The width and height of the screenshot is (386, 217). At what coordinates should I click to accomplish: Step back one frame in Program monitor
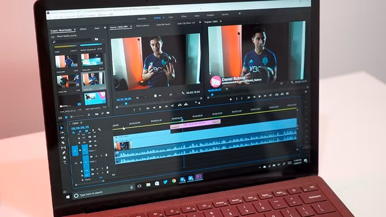254,97
